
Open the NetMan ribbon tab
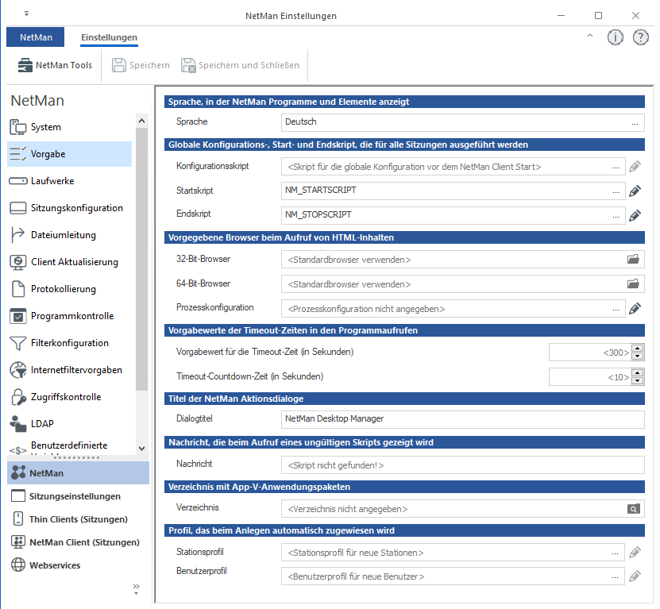point(35,37)
